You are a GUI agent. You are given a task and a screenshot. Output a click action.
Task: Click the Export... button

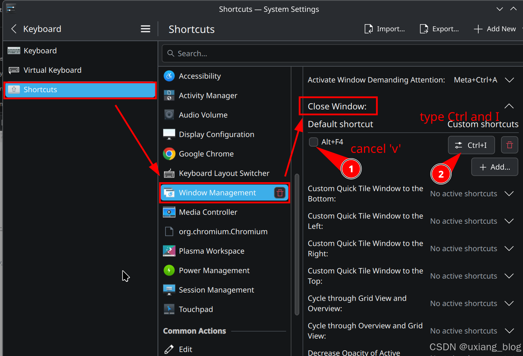[439, 29]
